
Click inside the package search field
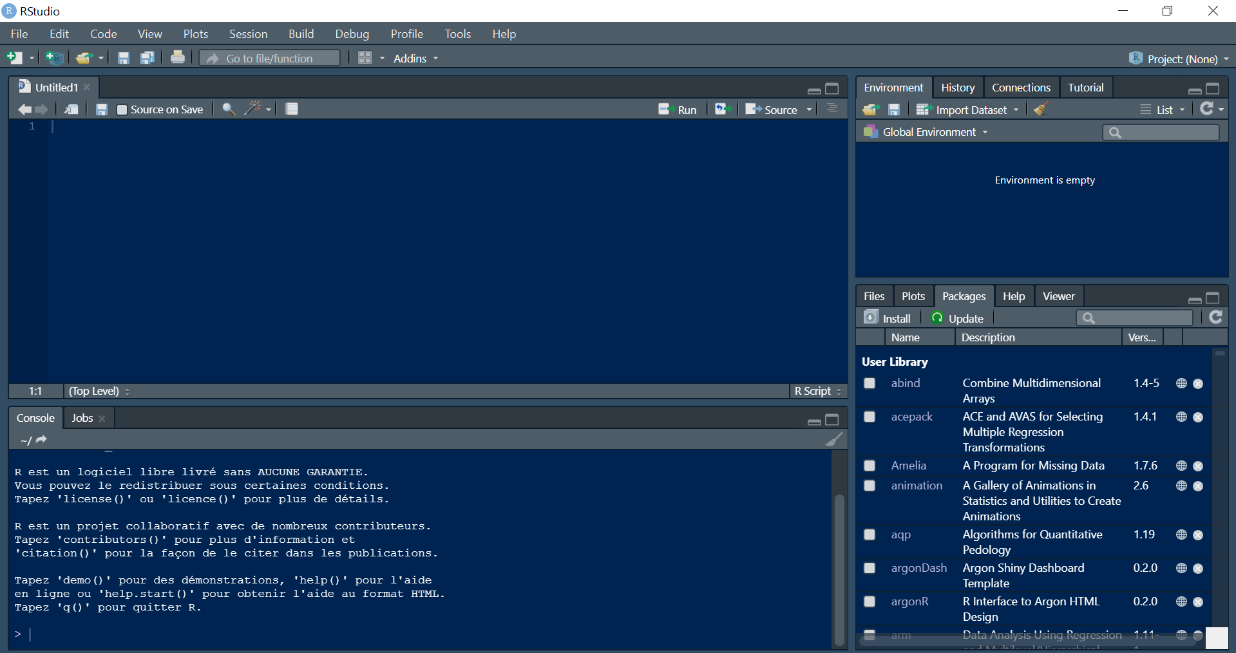[x=1140, y=317]
